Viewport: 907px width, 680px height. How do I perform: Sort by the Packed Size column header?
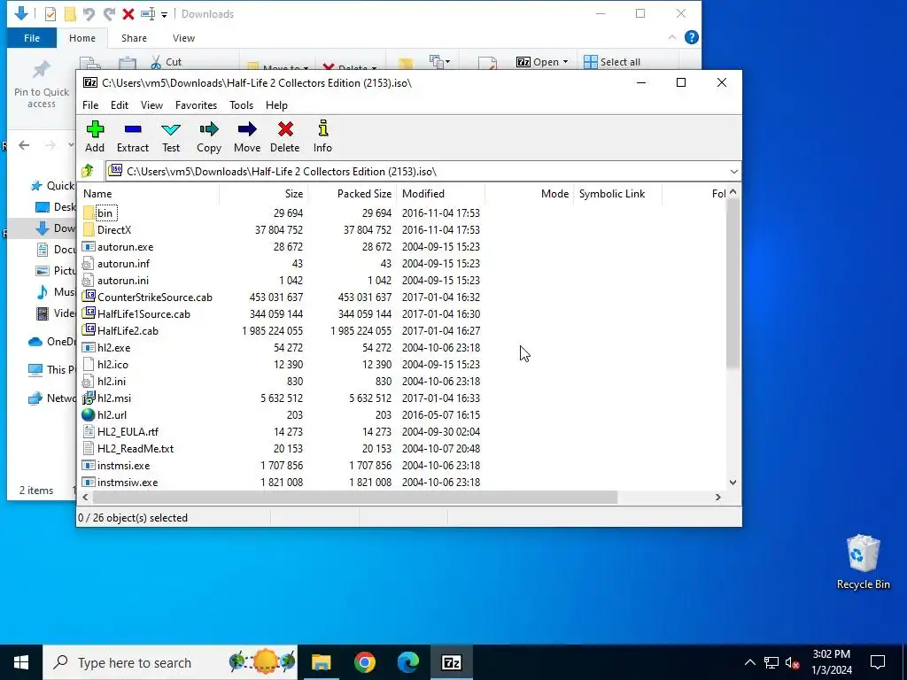pos(352,194)
